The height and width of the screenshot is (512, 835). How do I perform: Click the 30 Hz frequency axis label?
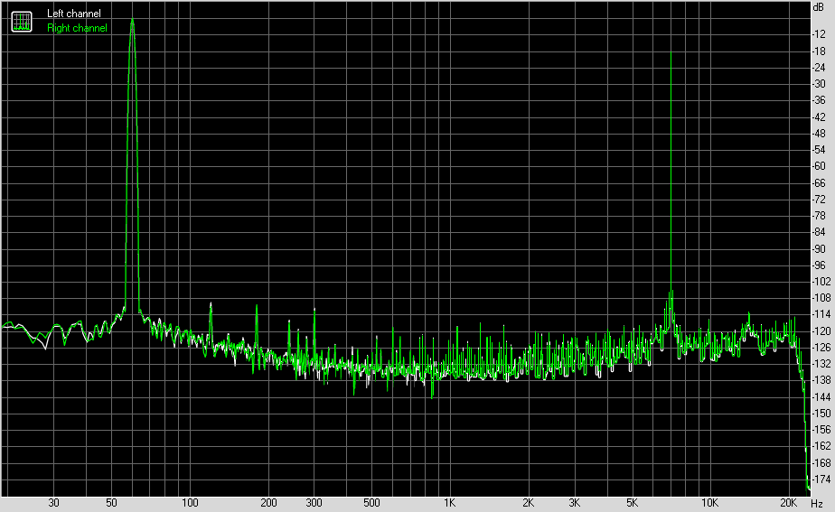point(53,503)
